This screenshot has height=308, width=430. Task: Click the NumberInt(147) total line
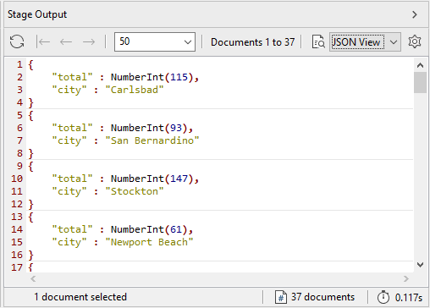125,179
